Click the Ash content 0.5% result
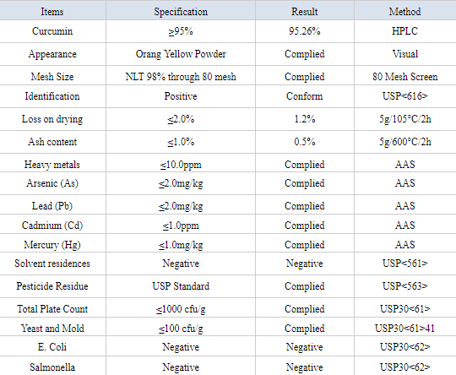 pos(305,142)
